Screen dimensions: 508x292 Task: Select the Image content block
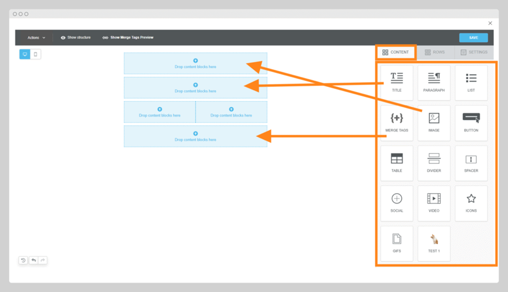434,122
